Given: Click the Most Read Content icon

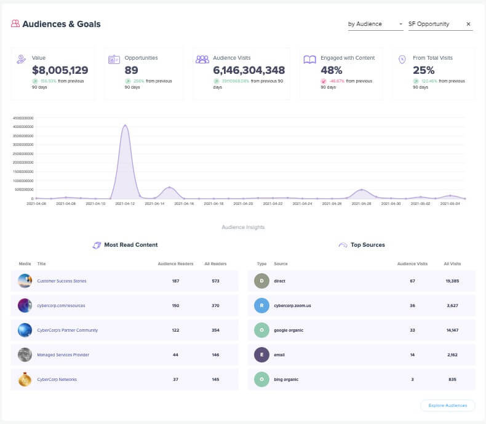Looking at the screenshot, I should click(x=97, y=245).
